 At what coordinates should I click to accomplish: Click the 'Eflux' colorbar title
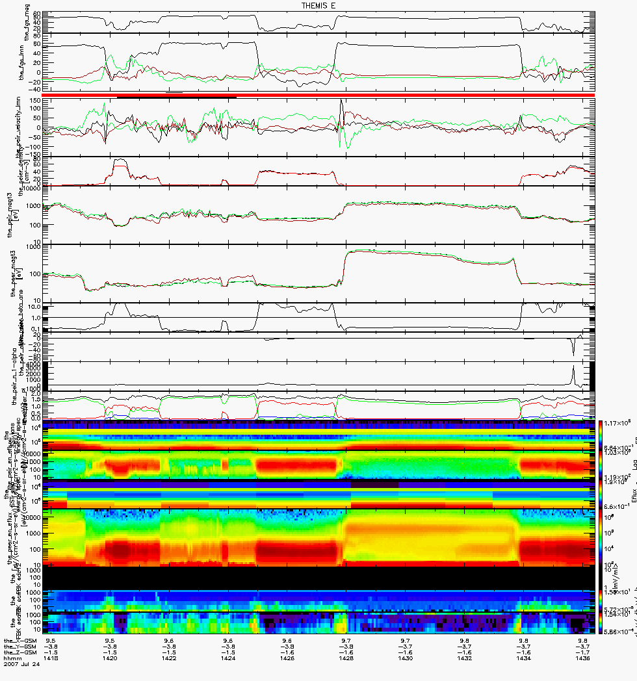tap(634, 496)
